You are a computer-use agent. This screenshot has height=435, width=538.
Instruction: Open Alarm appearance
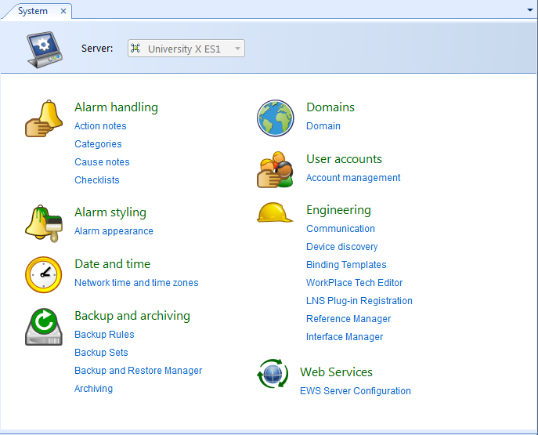pos(114,231)
